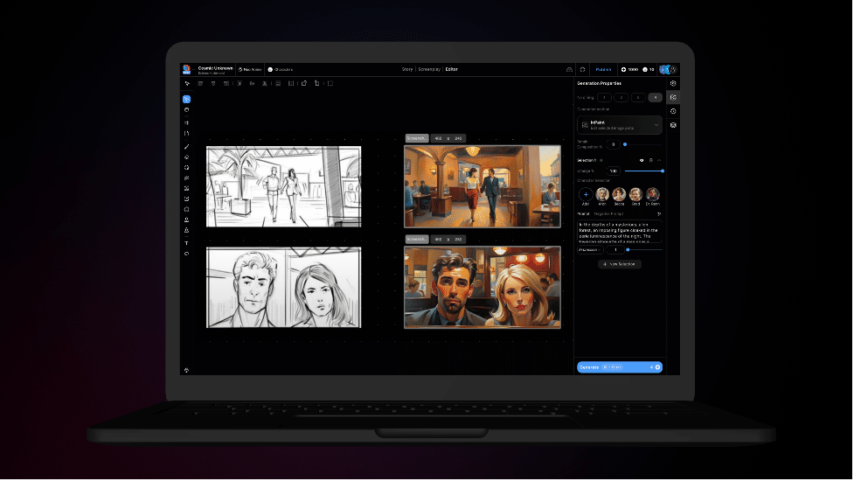Select the Text tool in left toolbar
Screen dimensions: 854x481
(x=186, y=242)
